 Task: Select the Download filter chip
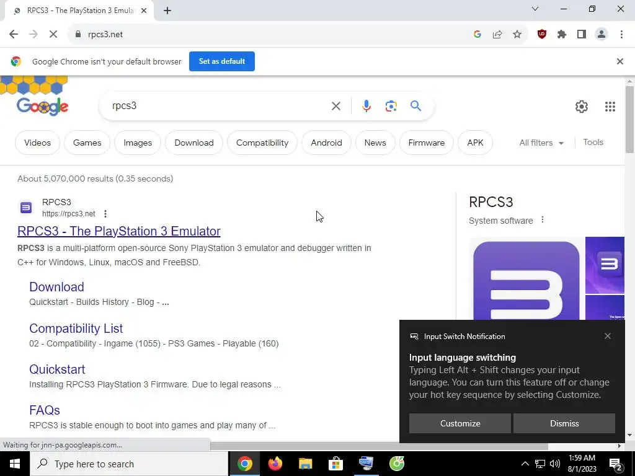point(194,143)
